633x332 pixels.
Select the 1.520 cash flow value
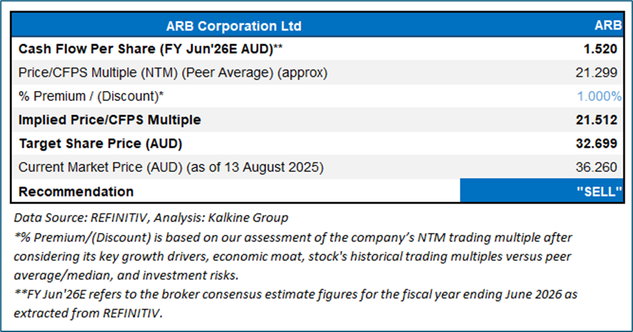click(601, 50)
